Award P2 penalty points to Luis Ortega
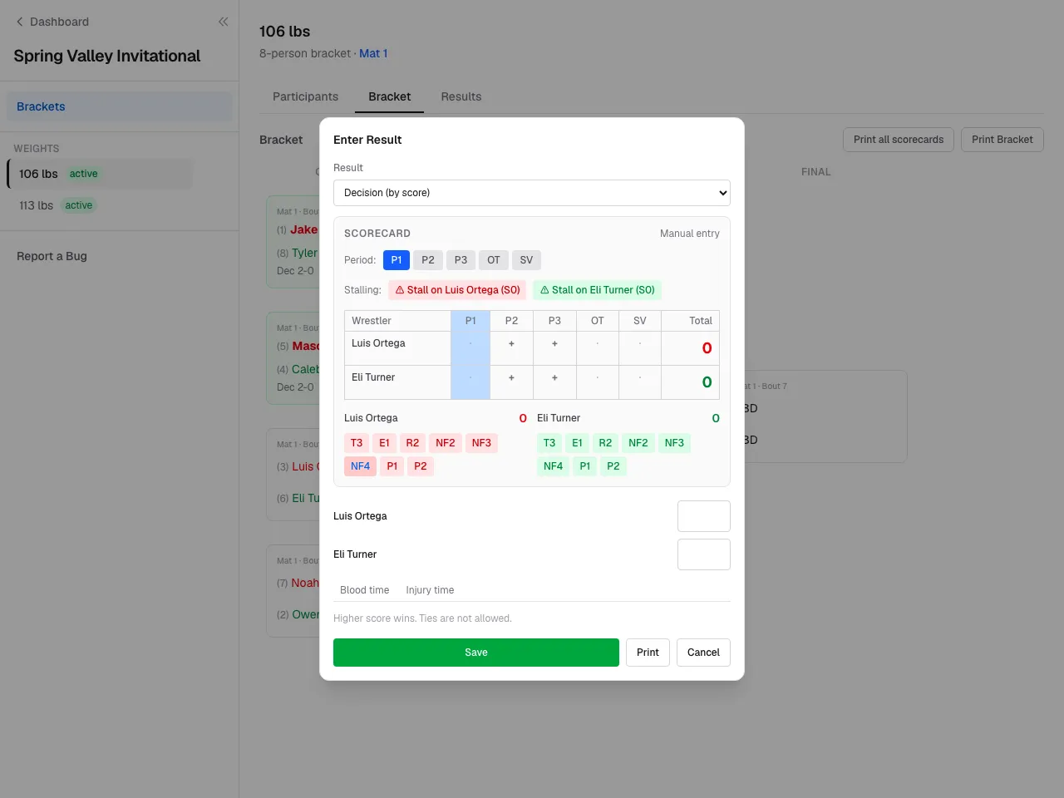This screenshot has width=1064, height=798. tap(421, 466)
